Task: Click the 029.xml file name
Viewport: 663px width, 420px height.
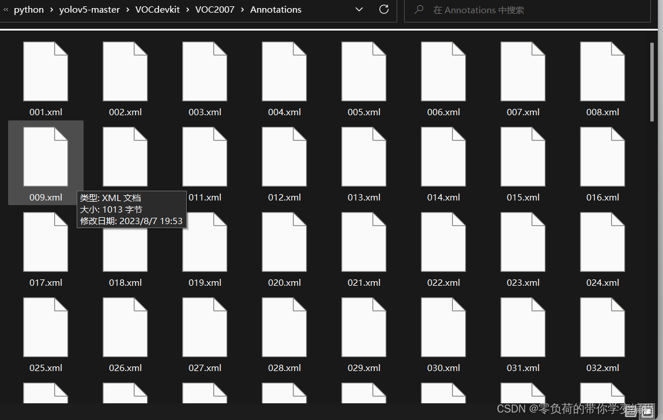Action: click(x=364, y=368)
